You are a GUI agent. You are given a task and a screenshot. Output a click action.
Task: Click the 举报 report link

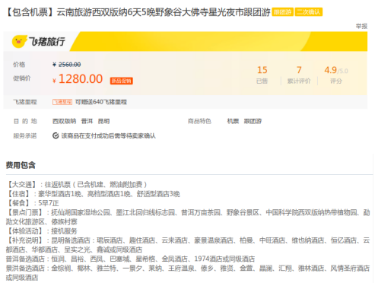[x=361, y=26]
